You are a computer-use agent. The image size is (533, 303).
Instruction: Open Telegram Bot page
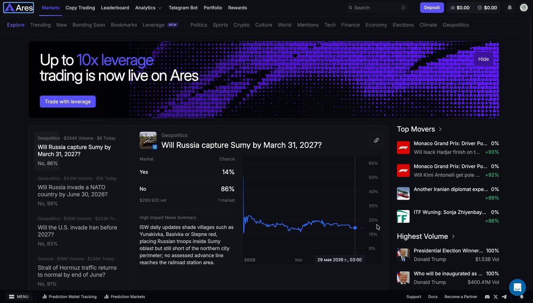pos(183,8)
